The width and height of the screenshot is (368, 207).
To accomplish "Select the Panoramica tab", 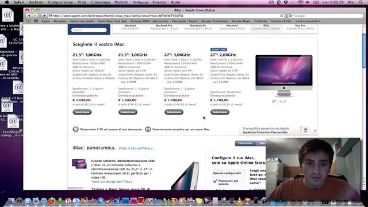I will (245, 143).
